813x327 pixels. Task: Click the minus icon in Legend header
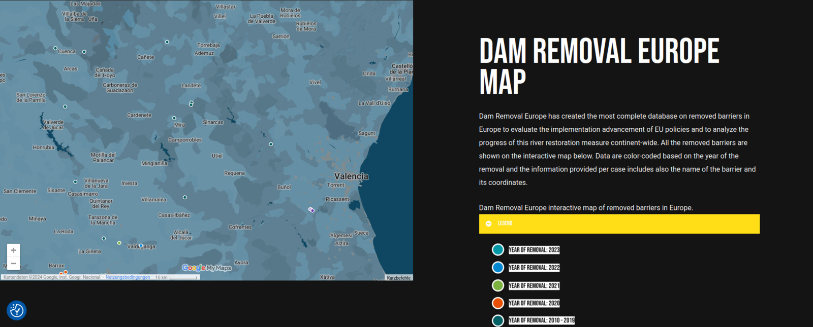(x=488, y=224)
